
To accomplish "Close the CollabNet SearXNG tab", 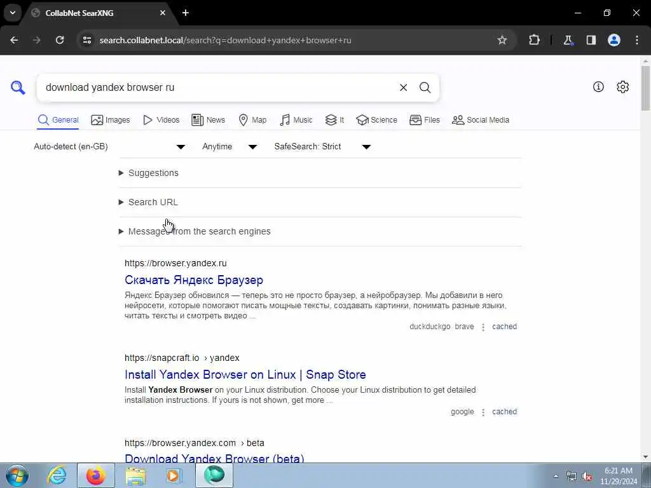I will [163, 13].
